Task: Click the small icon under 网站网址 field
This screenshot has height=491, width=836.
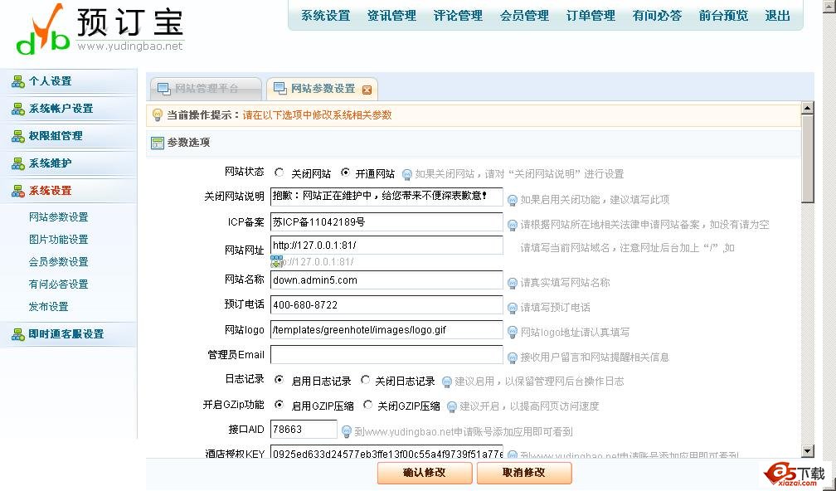Action: click(276, 261)
